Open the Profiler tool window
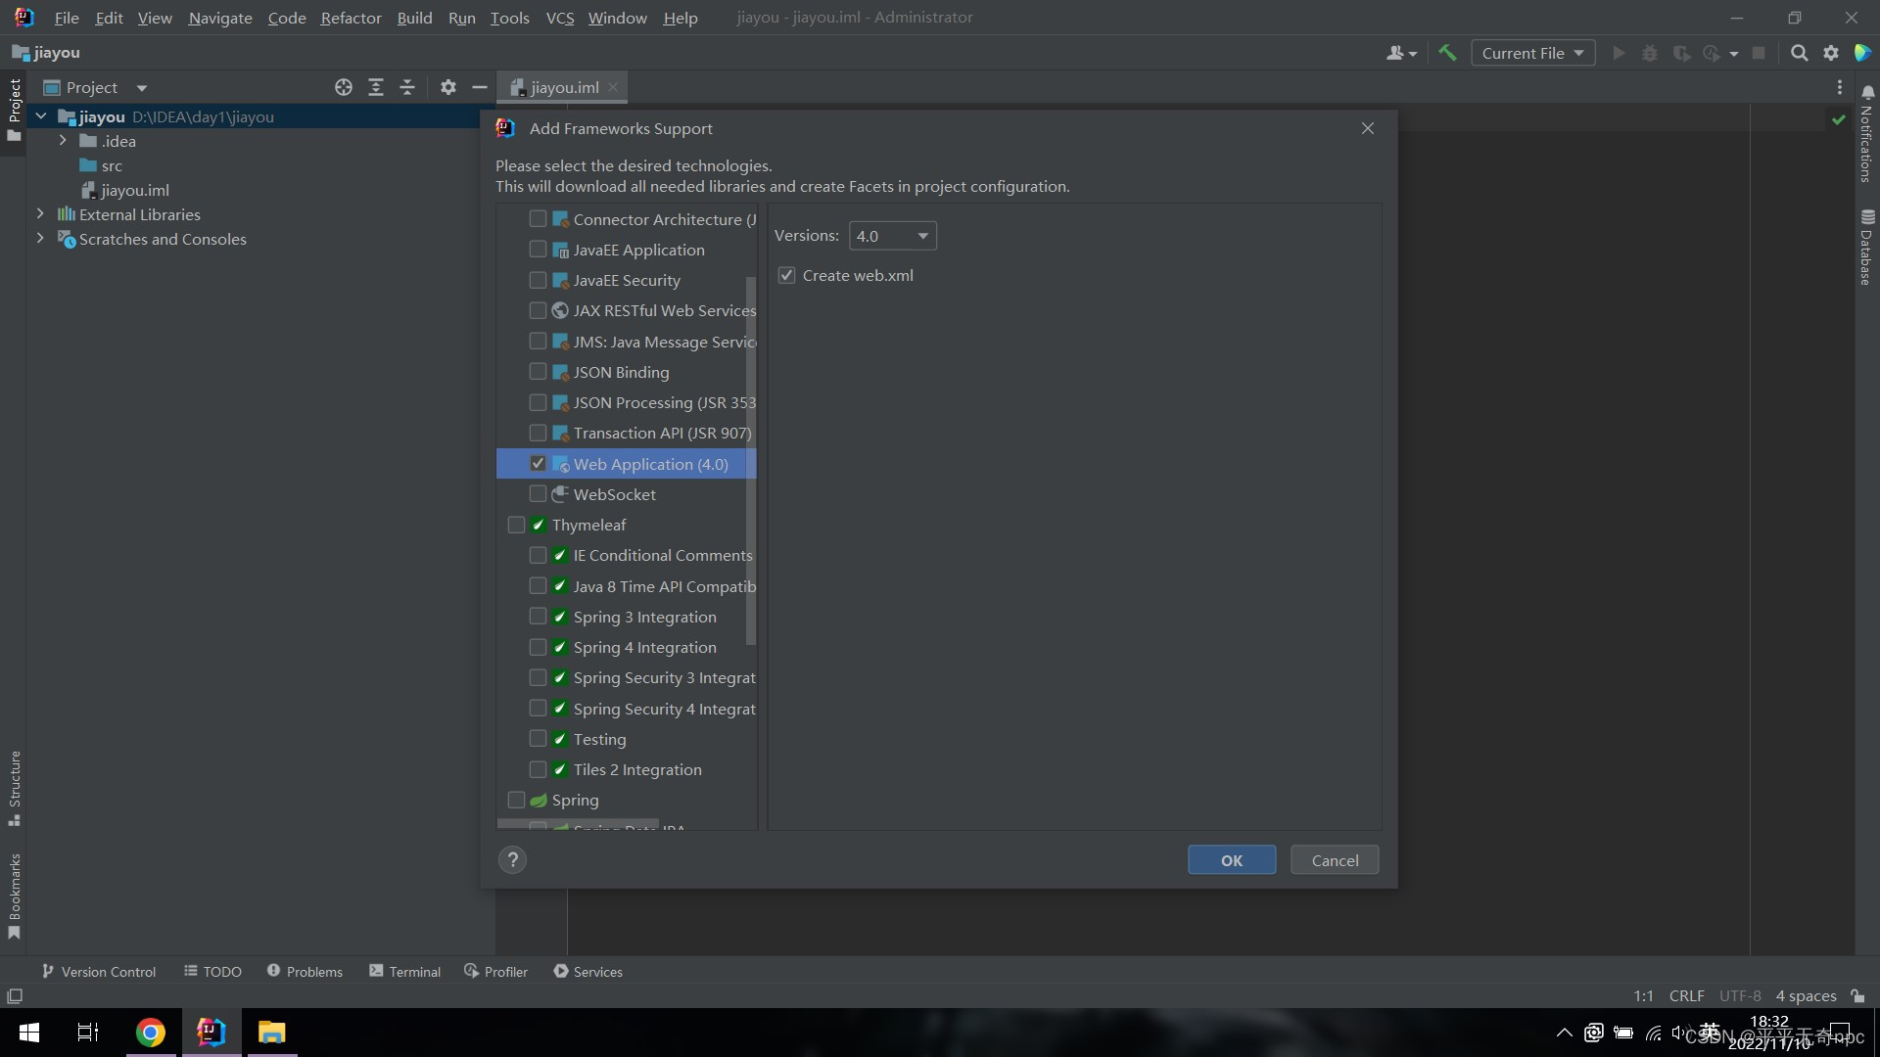Image resolution: width=1880 pixels, height=1057 pixels. [x=495, y=971]
